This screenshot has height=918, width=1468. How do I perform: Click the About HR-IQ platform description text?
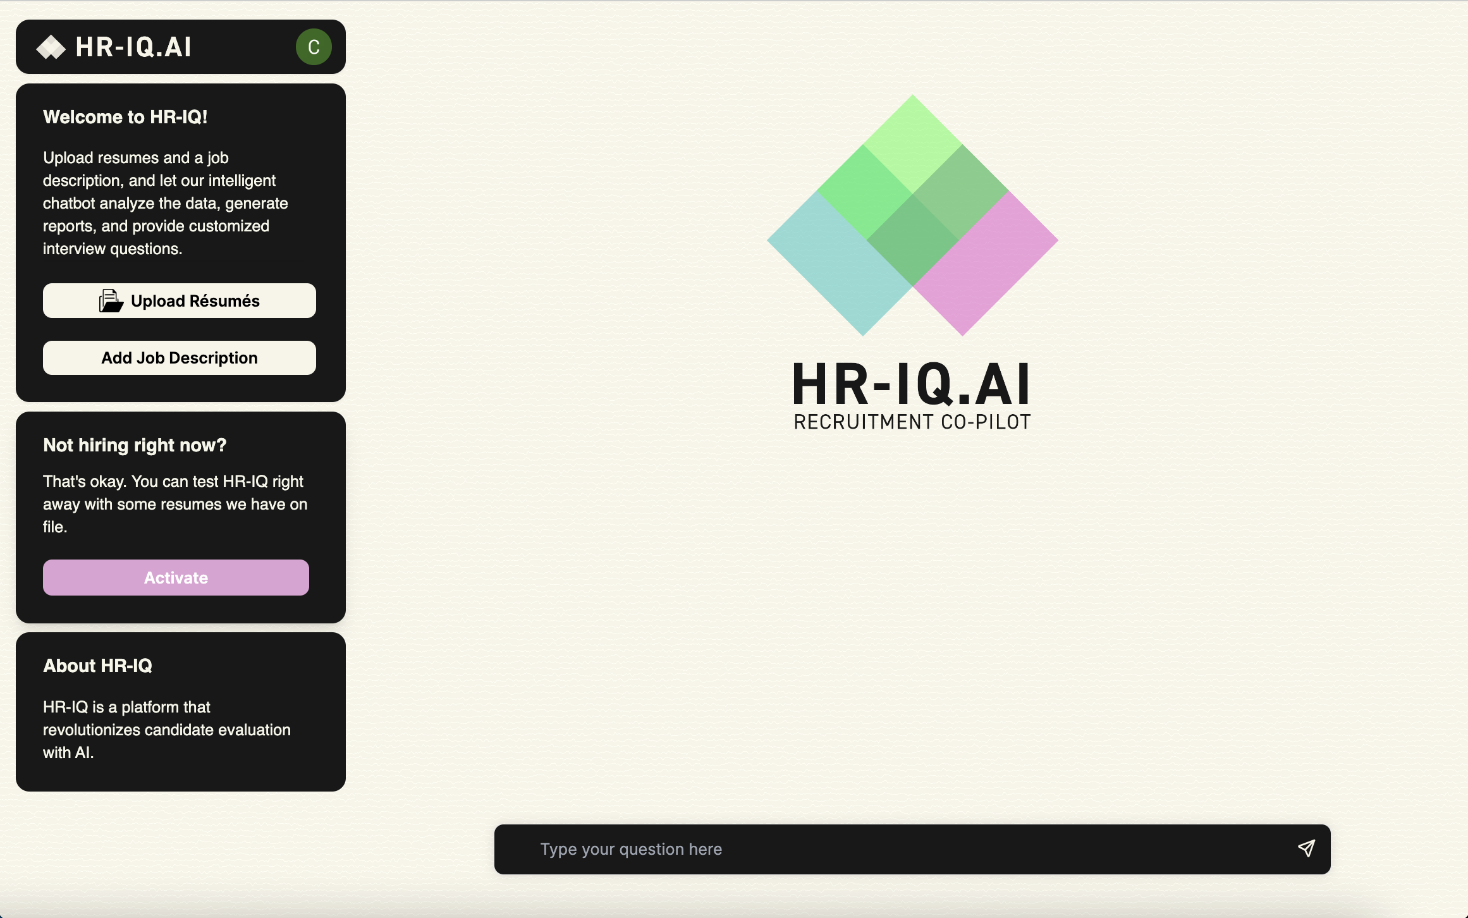pyautogui.click(x=167, y=730)
